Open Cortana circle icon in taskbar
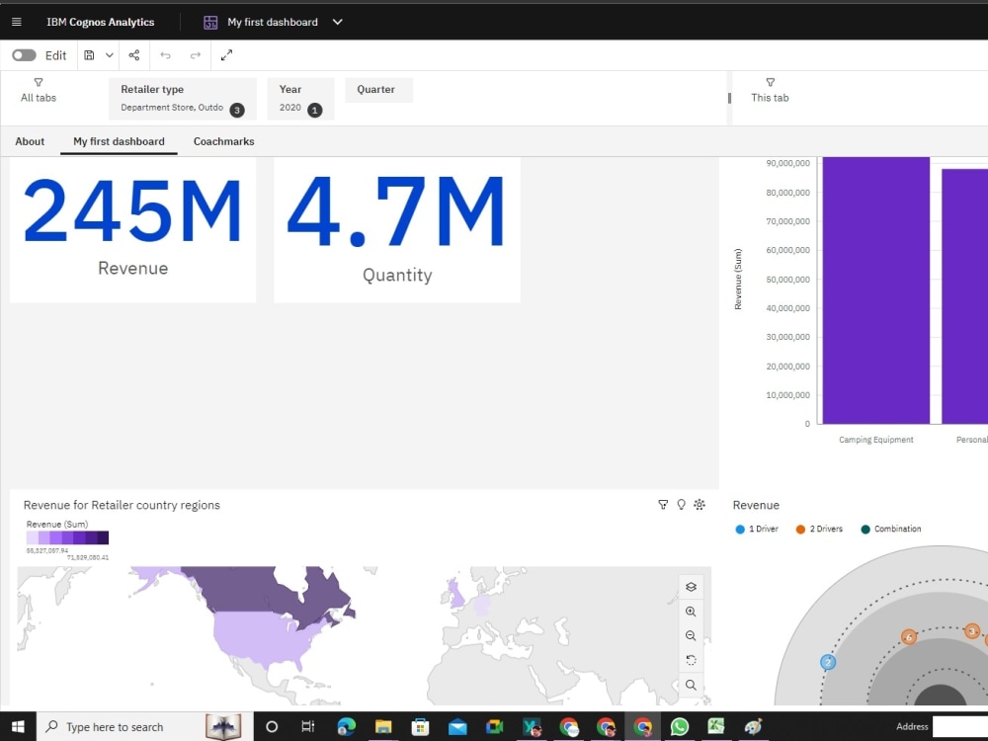 (272, 726)
